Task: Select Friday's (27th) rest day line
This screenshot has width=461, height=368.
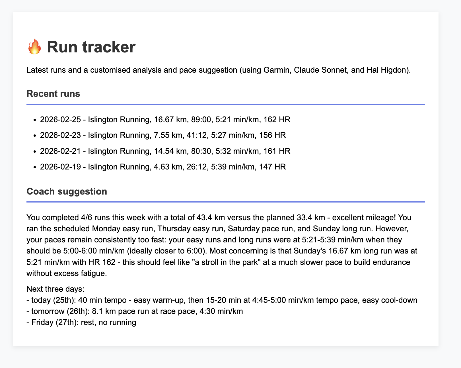Action: (x=81, y=322)
